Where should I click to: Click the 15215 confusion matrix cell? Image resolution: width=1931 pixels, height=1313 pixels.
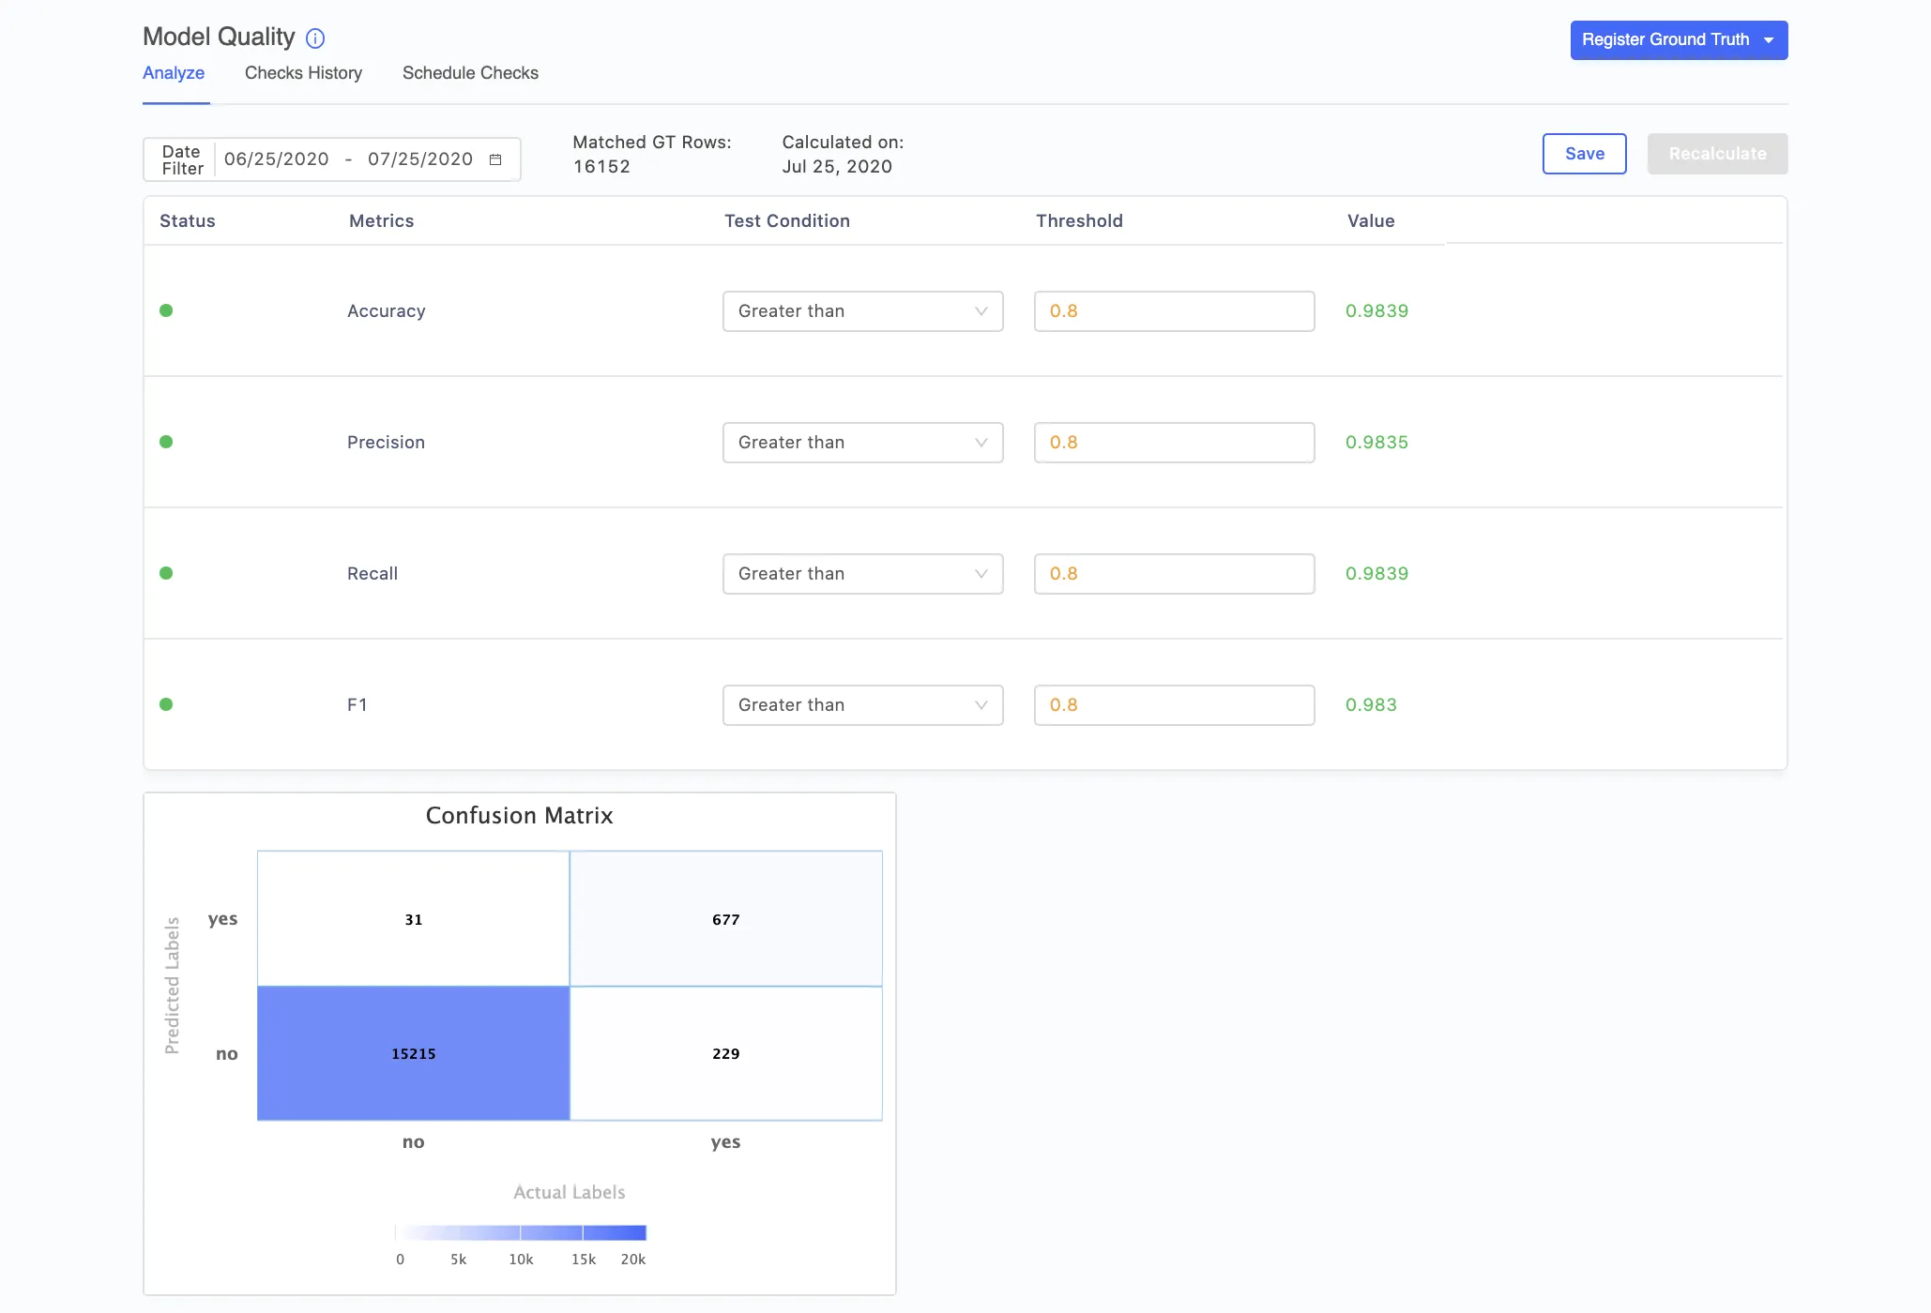pyautogui.click(x=414, y=1053)
